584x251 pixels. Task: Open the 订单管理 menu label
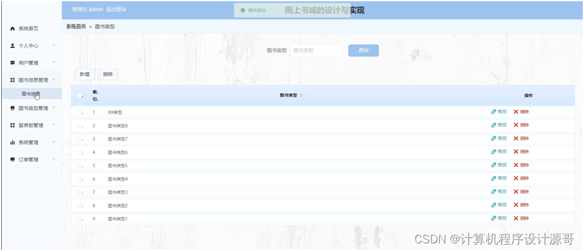click(29, 159)
